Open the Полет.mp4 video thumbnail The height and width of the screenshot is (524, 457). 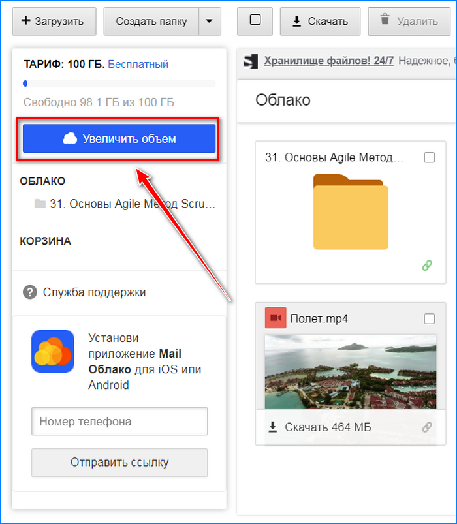tap(351, 372)
